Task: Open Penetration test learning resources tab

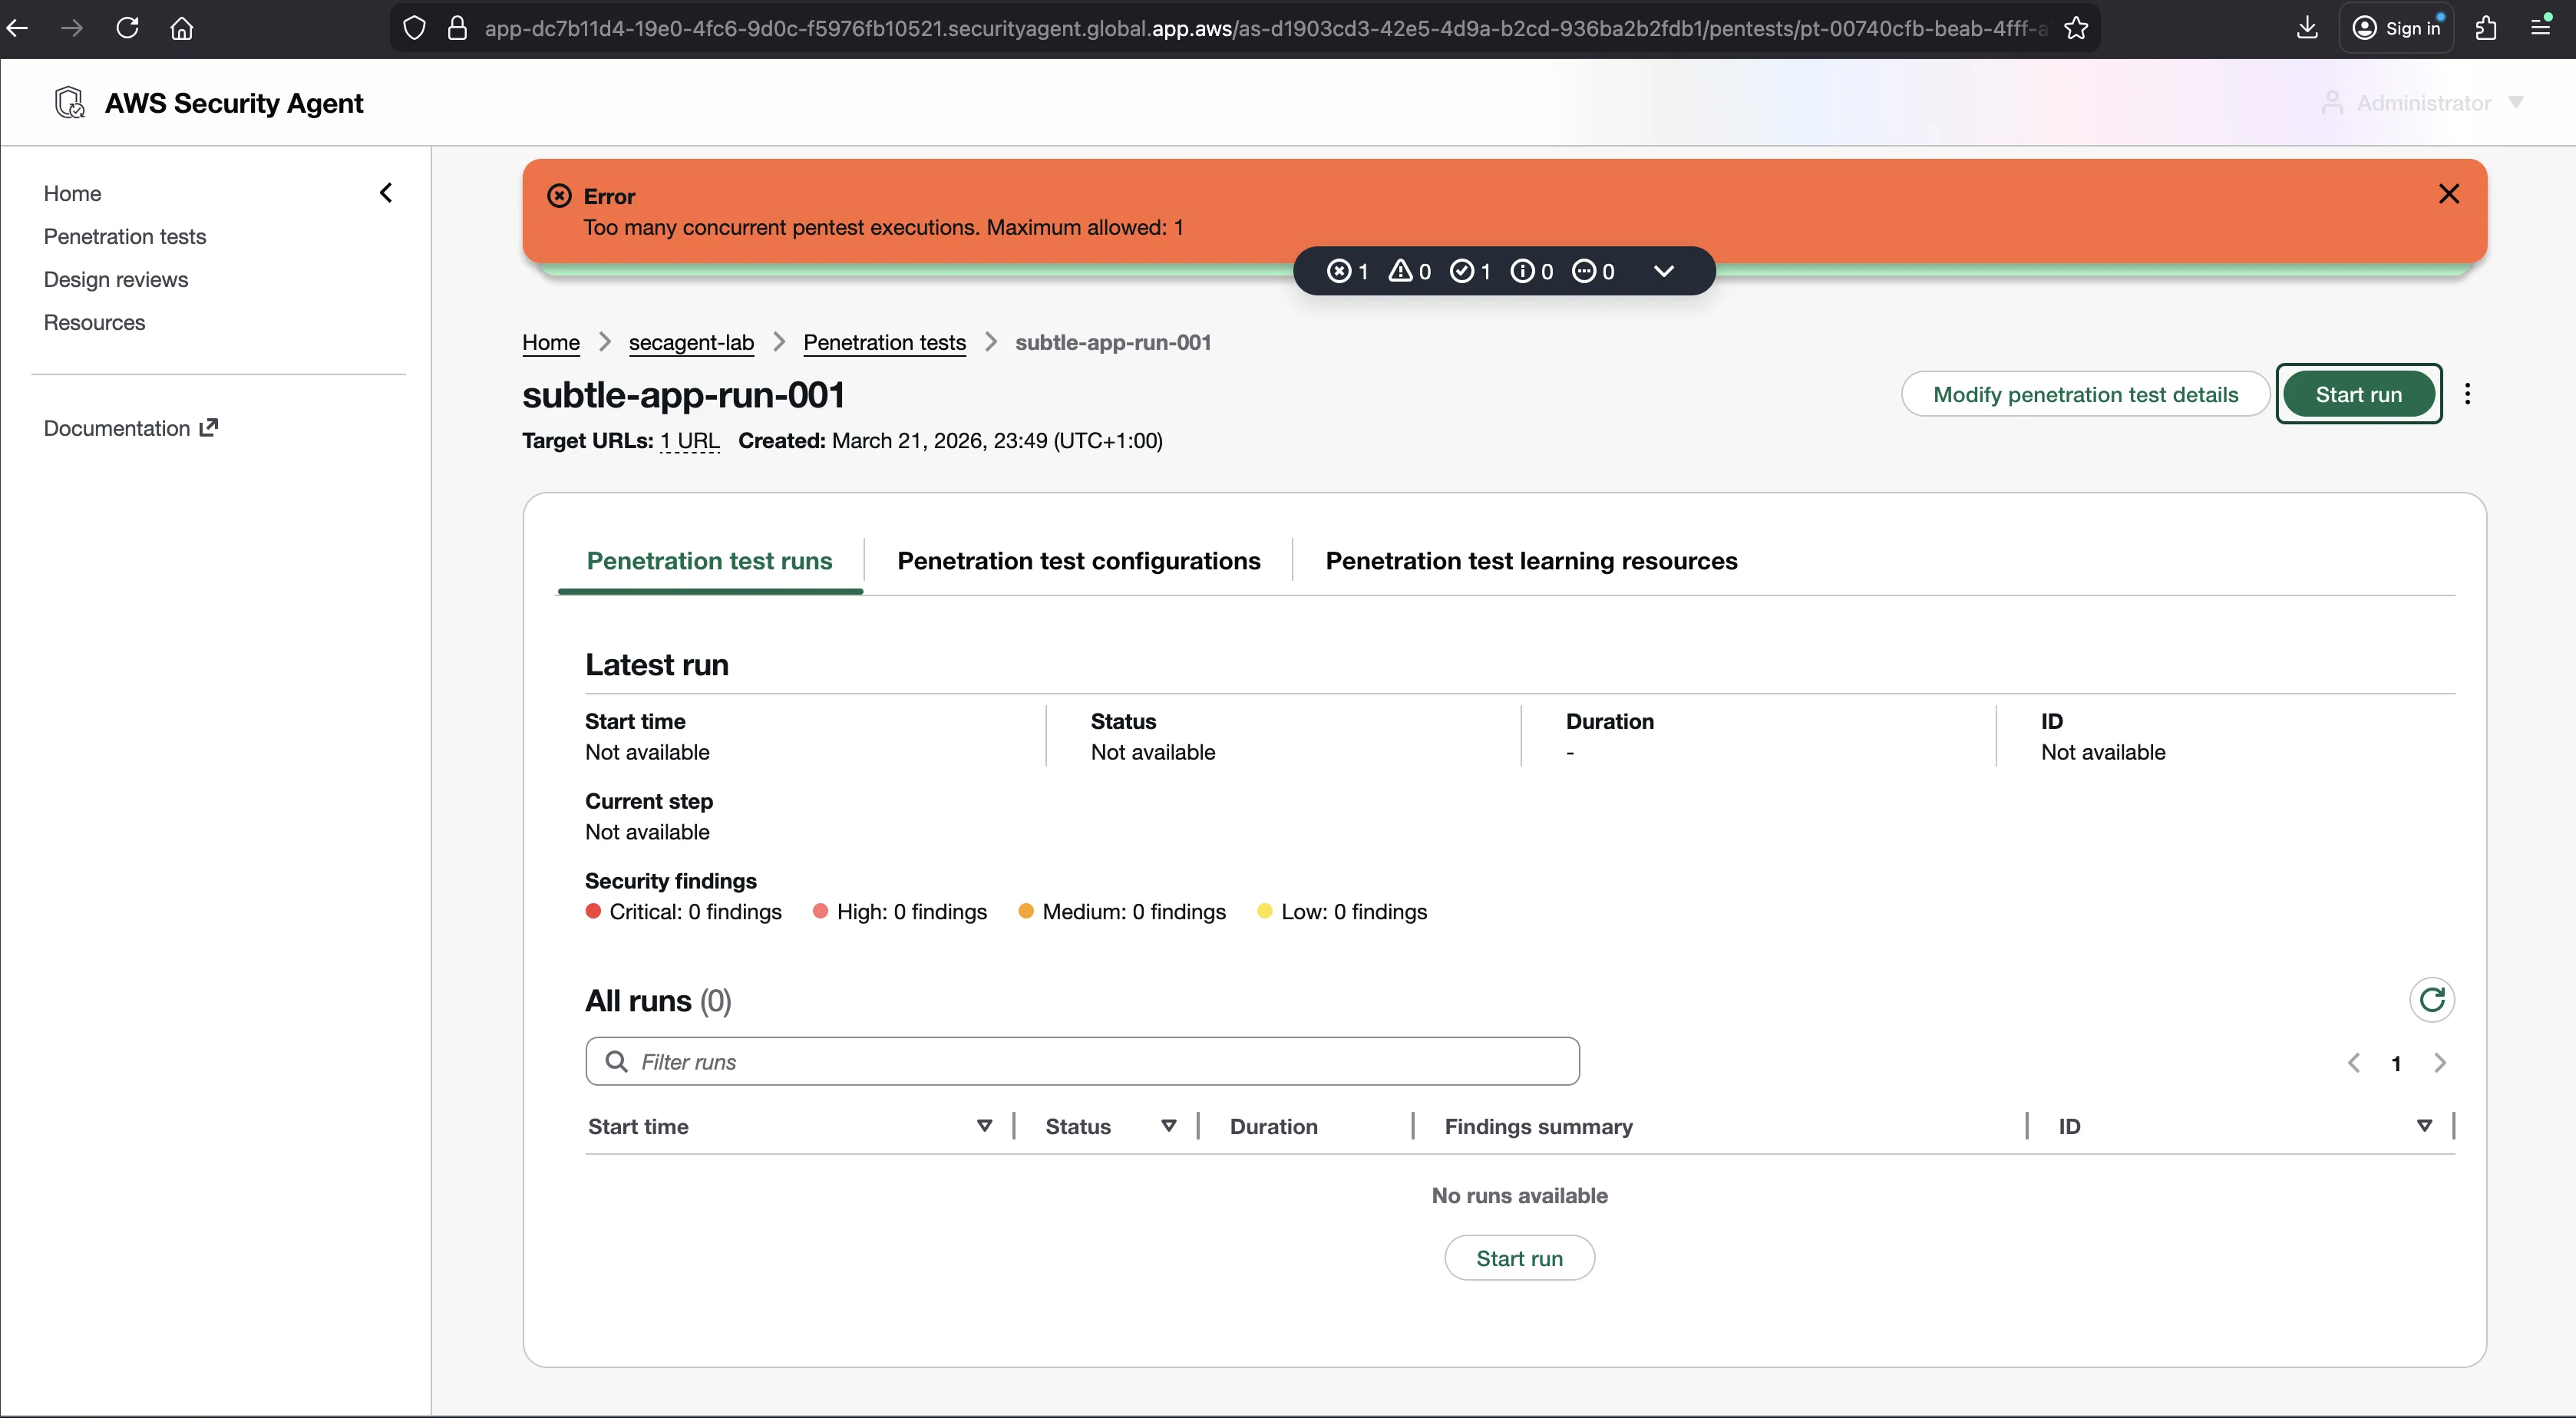Action: click(x=1531, y=561)
